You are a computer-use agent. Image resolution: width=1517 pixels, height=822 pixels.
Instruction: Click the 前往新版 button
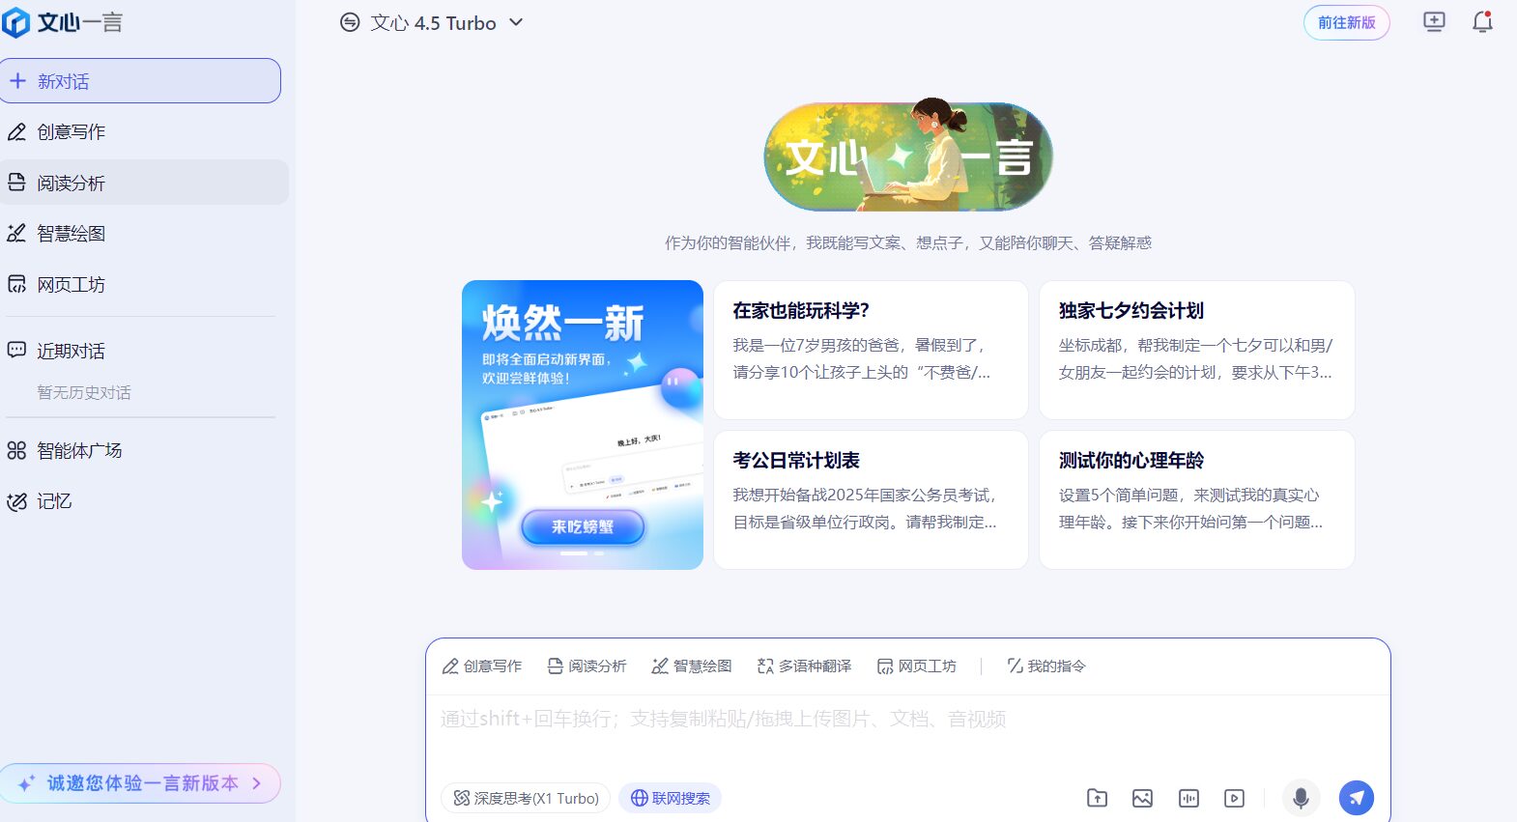click(1347, 22)
